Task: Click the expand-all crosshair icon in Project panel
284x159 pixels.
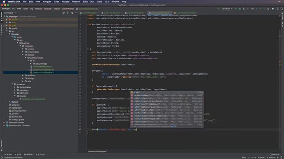Action: tap(67, 13)
